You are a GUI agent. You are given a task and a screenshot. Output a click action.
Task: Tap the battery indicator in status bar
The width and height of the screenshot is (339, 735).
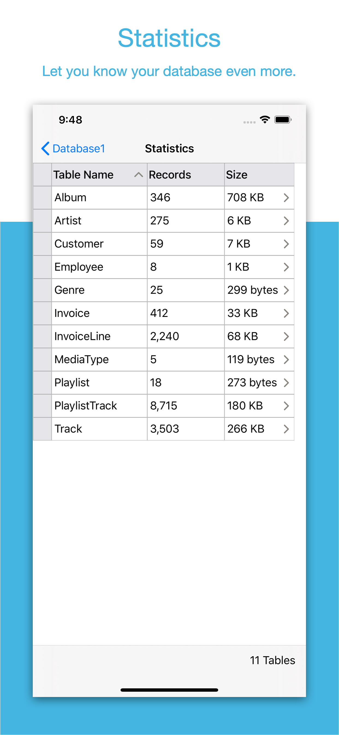(x=282, y=120)
